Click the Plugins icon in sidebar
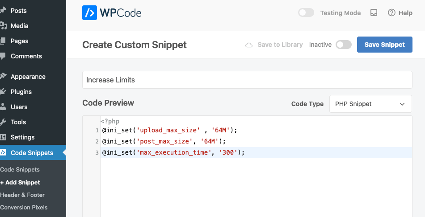425x217 pixels. [x=3, y=92]
